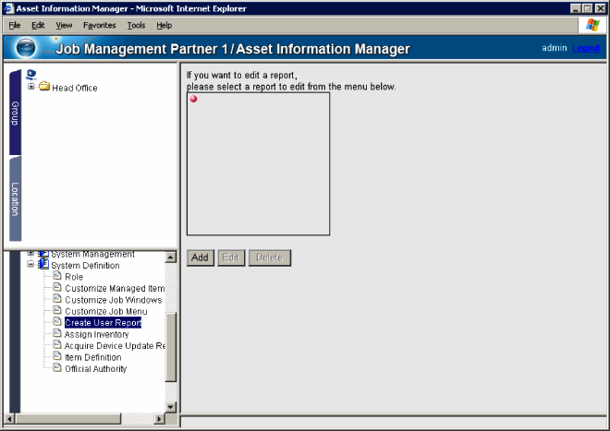Click the horizontal scroll right arrow
The height and width of the screenshot is (431, 610).
[x=159, y=419]
